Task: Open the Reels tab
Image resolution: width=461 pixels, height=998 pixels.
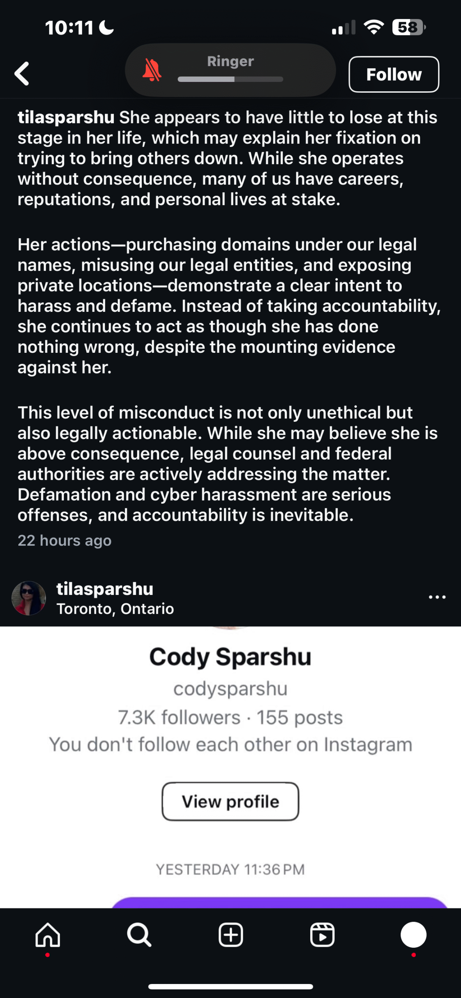Action: 322,934
